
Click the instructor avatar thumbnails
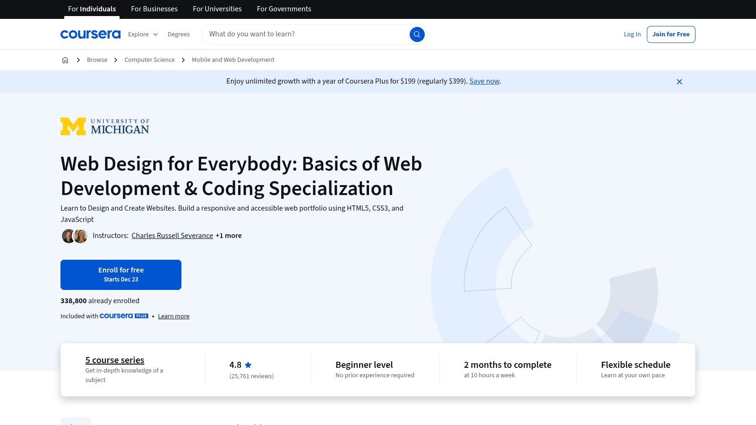click(74, 236)
